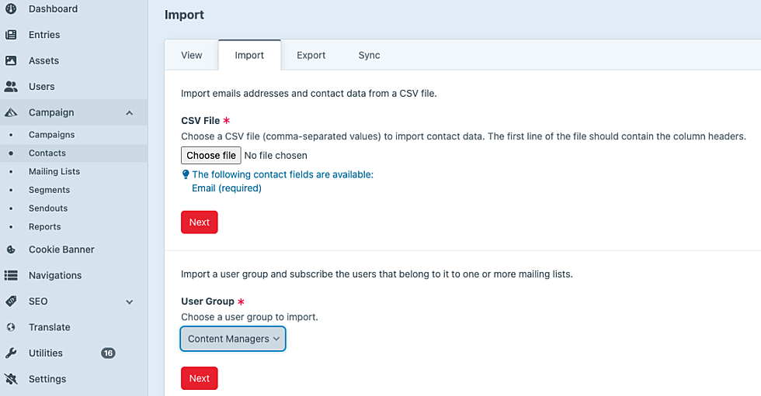Click the Cookie Banner cookie icon

click(11, 250)
